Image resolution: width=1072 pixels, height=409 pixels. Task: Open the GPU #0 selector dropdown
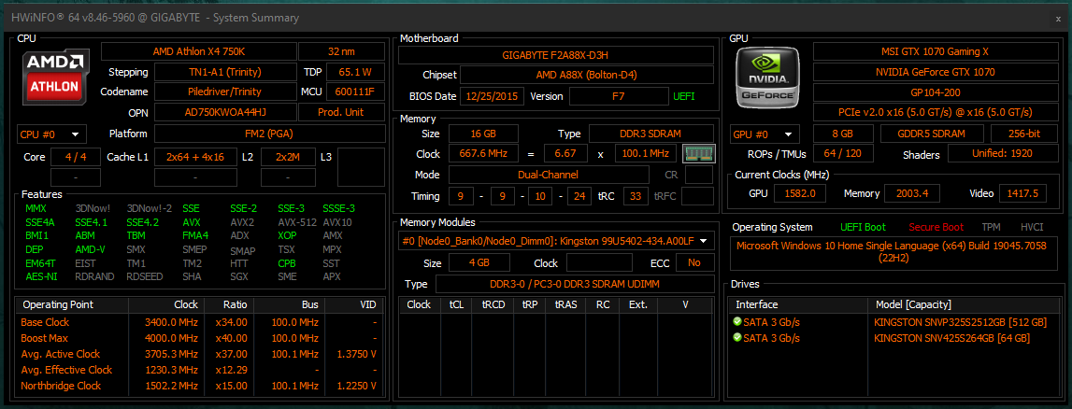click(x=765, y=134)
